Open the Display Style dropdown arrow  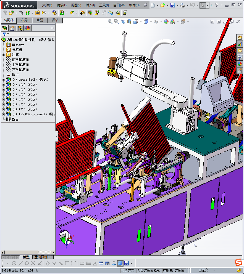(151, 22)
